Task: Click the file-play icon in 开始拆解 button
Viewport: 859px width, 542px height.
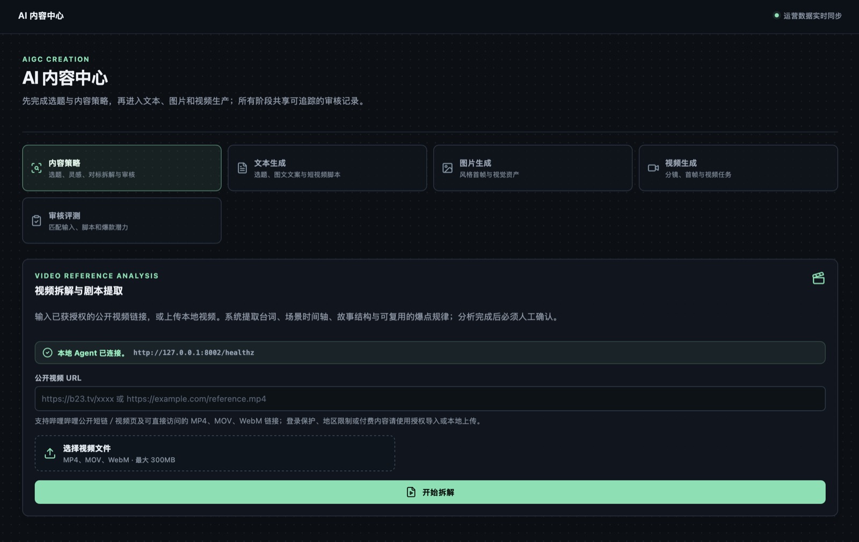Action: (411, 492)
